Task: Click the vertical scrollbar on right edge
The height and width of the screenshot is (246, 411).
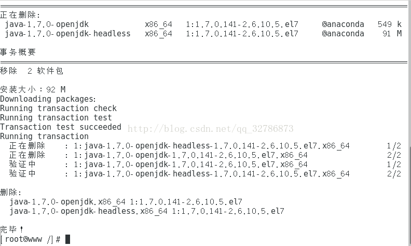Action: 408,123
